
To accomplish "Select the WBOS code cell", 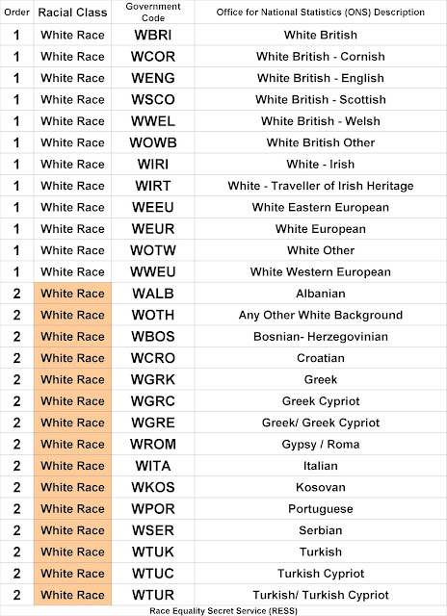I will 153,337.
